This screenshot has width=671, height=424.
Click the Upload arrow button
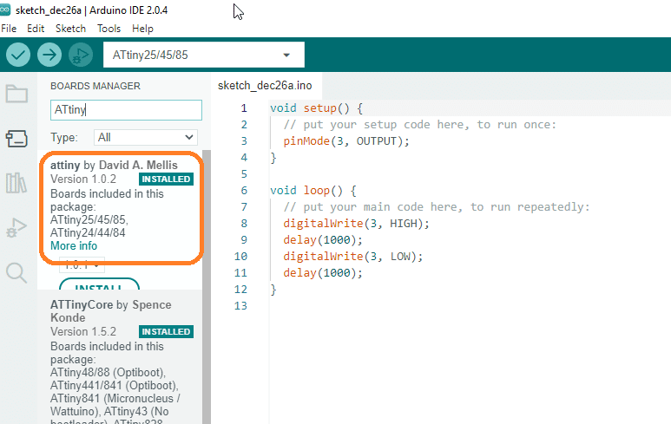click(49, 55)
